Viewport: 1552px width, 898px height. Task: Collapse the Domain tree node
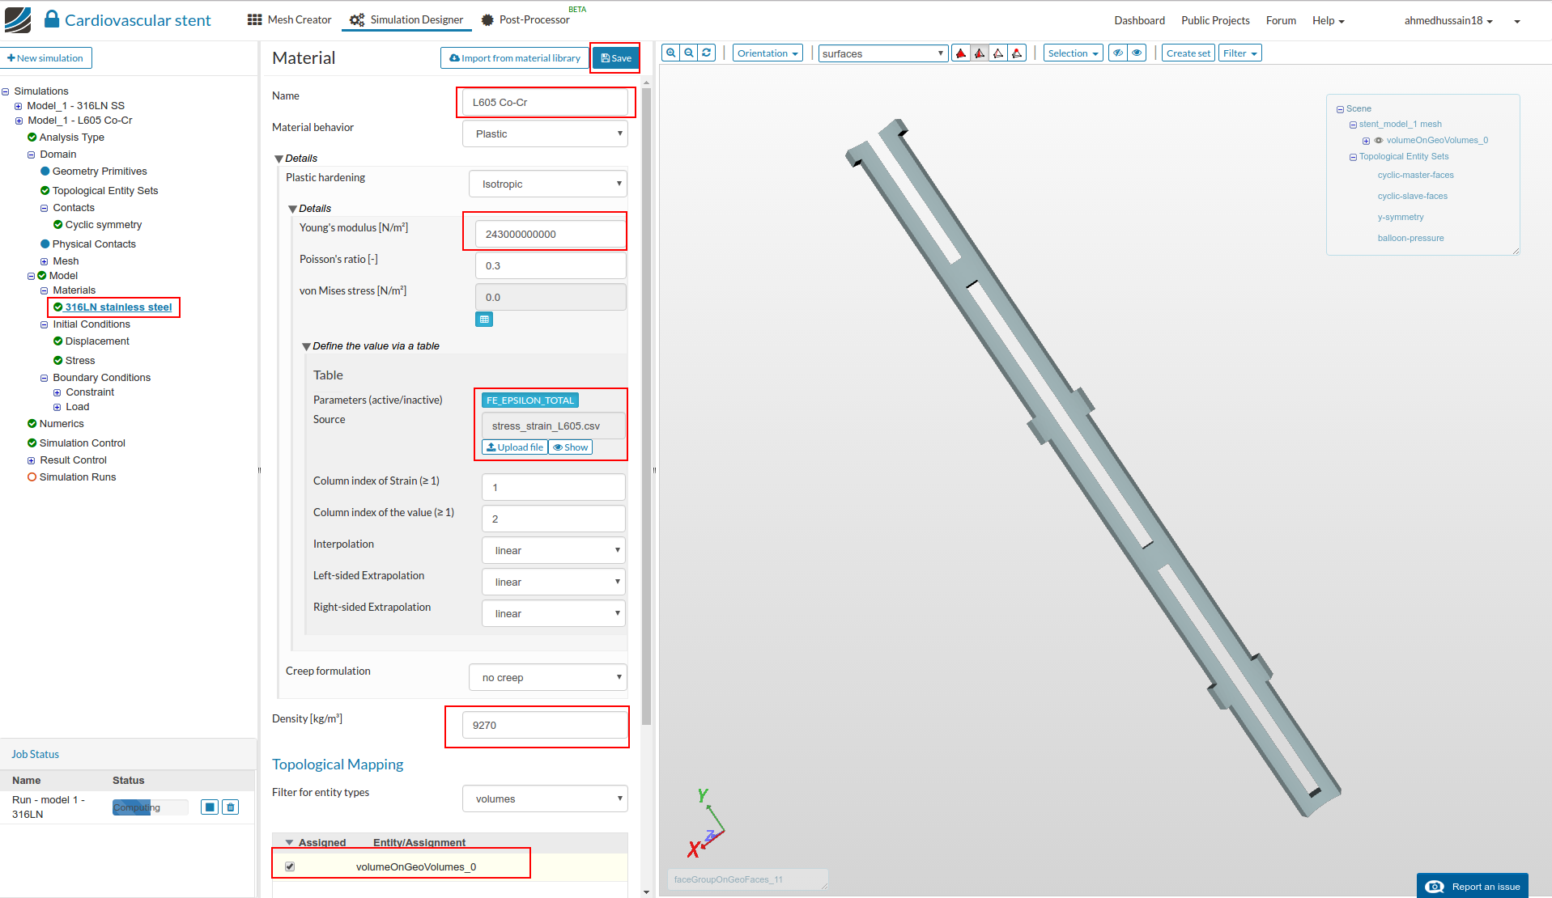(x=32, y=155)
